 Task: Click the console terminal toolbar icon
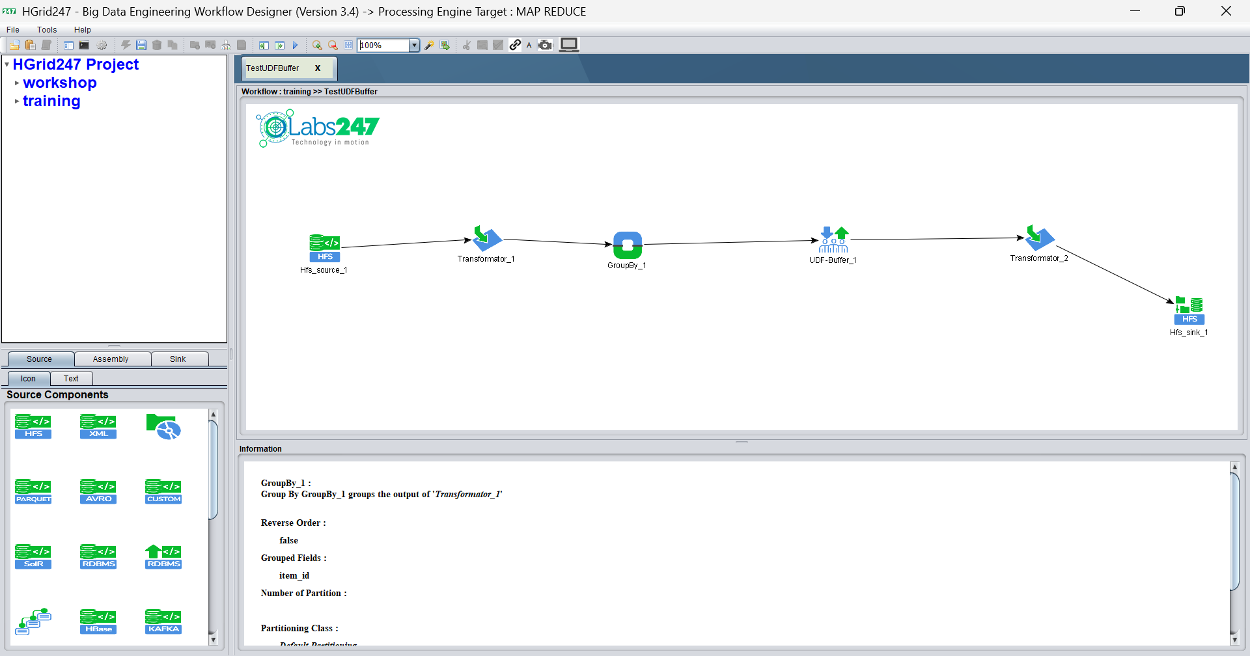(x=84, y=45)
